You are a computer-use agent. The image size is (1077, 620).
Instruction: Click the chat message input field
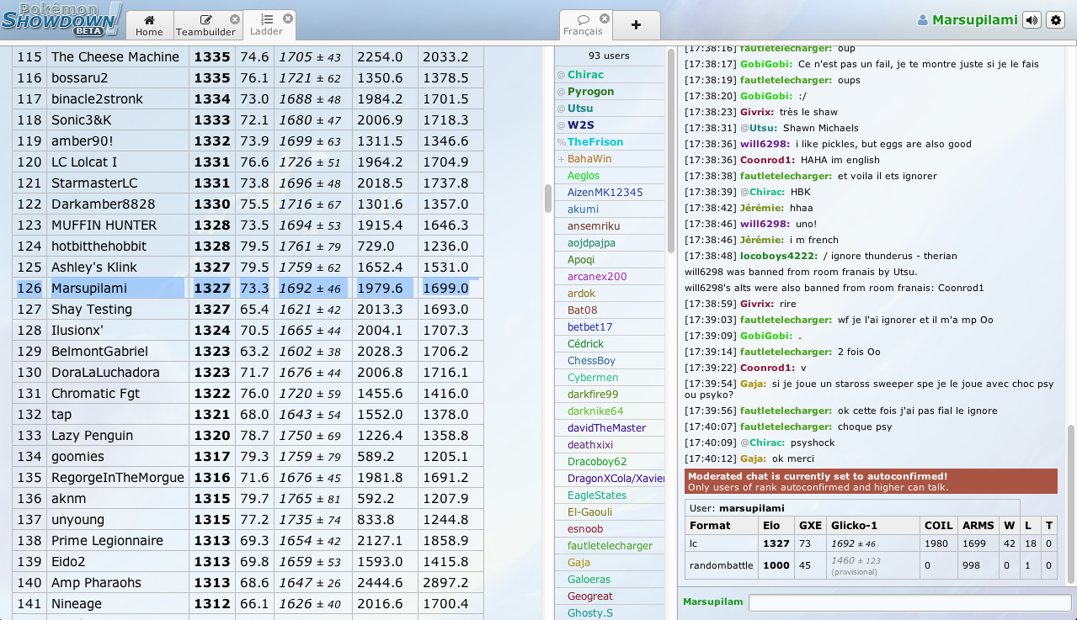[x=909, y=602]
